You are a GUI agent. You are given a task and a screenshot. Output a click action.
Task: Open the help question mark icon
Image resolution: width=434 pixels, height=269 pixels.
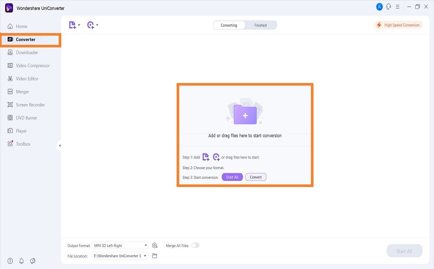point(10,261)
